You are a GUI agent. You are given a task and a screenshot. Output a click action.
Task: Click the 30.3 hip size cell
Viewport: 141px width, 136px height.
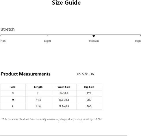click(89, 106)
